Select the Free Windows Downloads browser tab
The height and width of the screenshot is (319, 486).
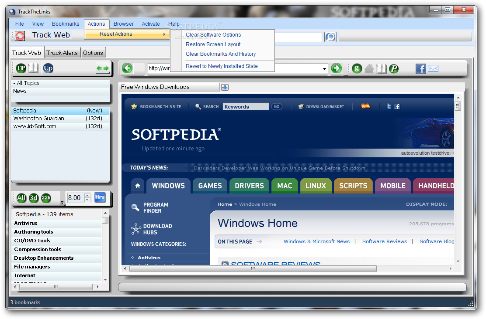[169, 87]
